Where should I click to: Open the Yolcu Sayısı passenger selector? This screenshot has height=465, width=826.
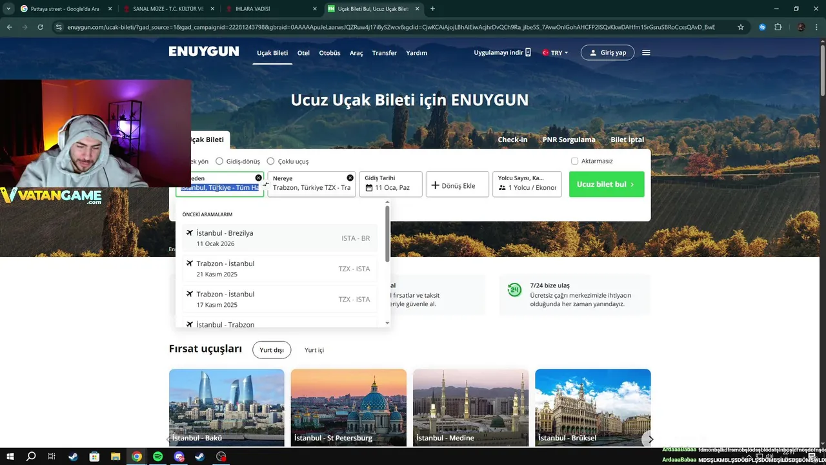pyautogui.click(x=527, y=184)
